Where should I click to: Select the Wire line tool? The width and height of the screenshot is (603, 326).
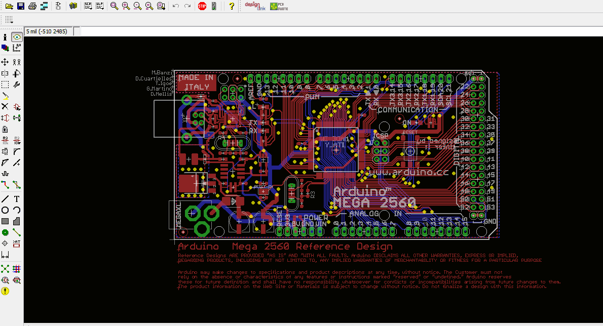(5, 199)
